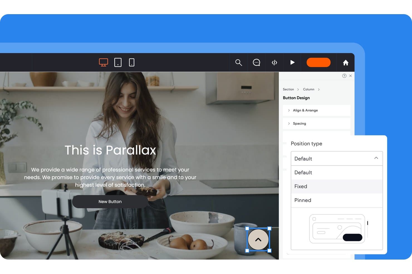Select the back-to-top arrow button

258,240
